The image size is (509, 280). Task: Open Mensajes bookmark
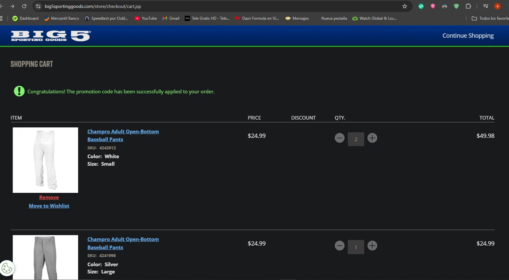[x=297, y=18]
